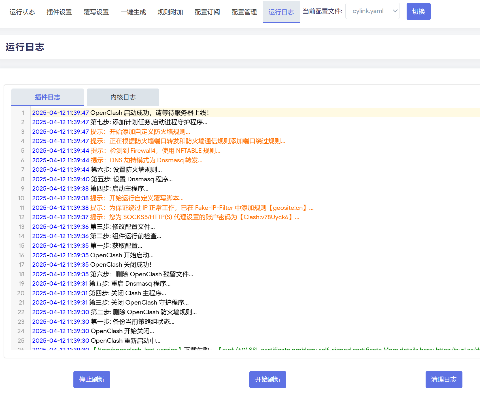The image size is (480, 399).
Task: Go to 插件设置 tab
Action: 59,12
